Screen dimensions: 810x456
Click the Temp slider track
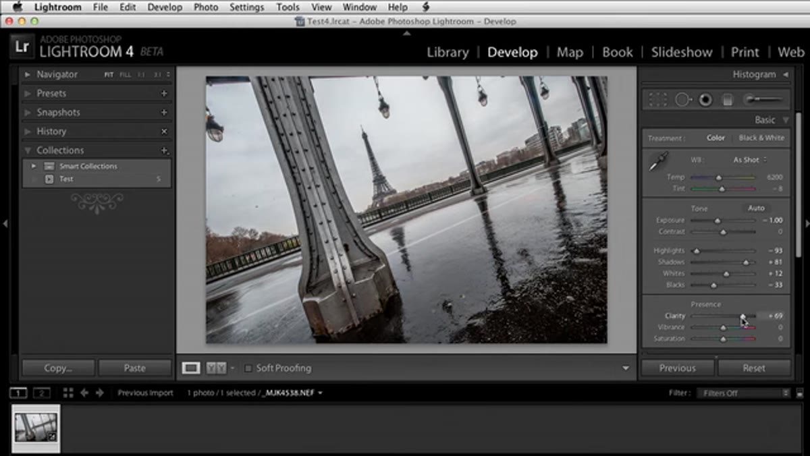(722, 177)
